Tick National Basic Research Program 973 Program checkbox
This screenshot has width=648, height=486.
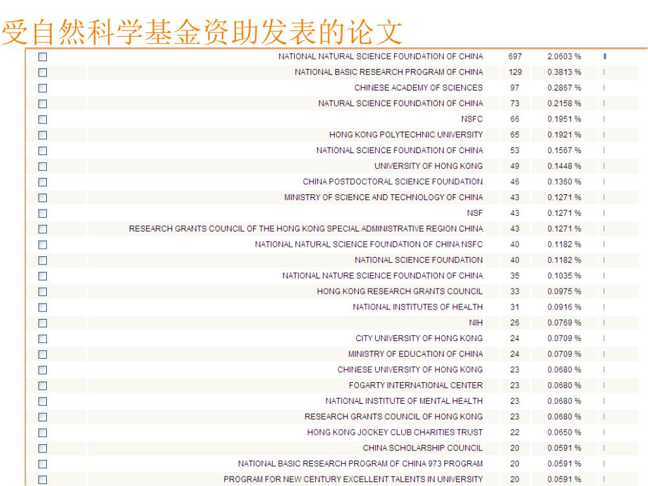[42, 464]
